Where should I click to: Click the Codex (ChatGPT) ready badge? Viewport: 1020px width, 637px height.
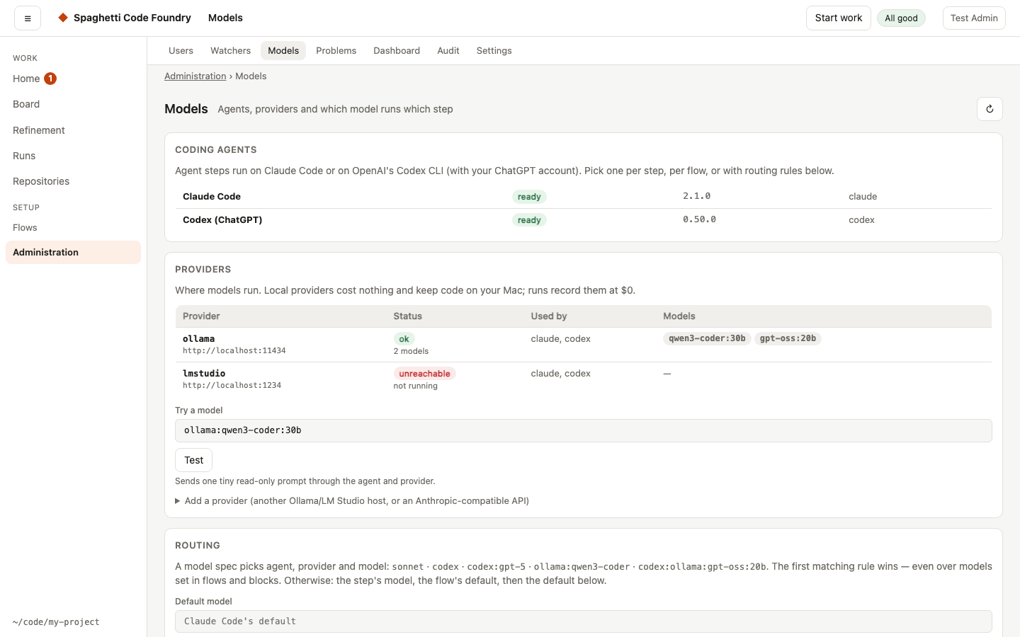pyautogui.click(x=529, y=220)
